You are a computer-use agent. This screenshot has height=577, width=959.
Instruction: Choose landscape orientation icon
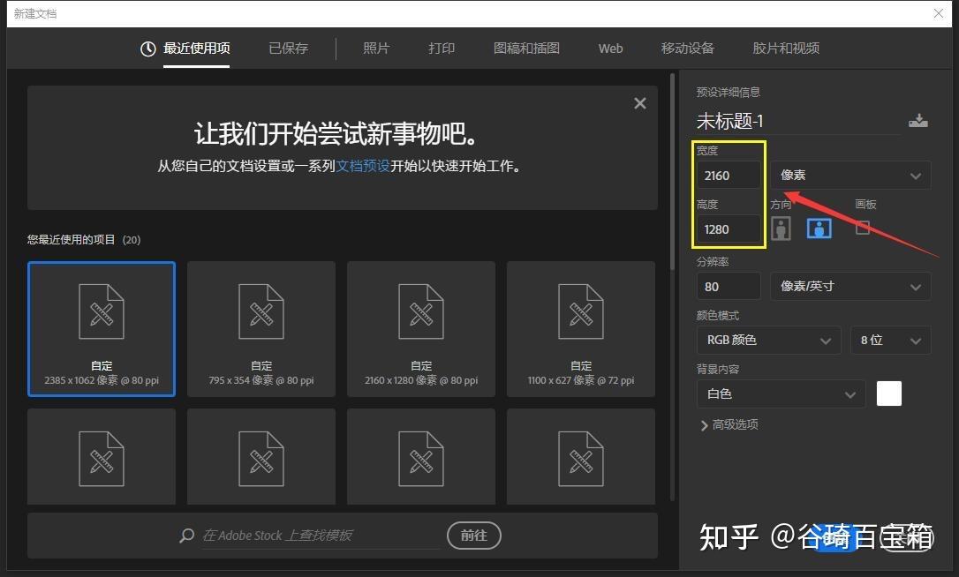coord(819,229)
